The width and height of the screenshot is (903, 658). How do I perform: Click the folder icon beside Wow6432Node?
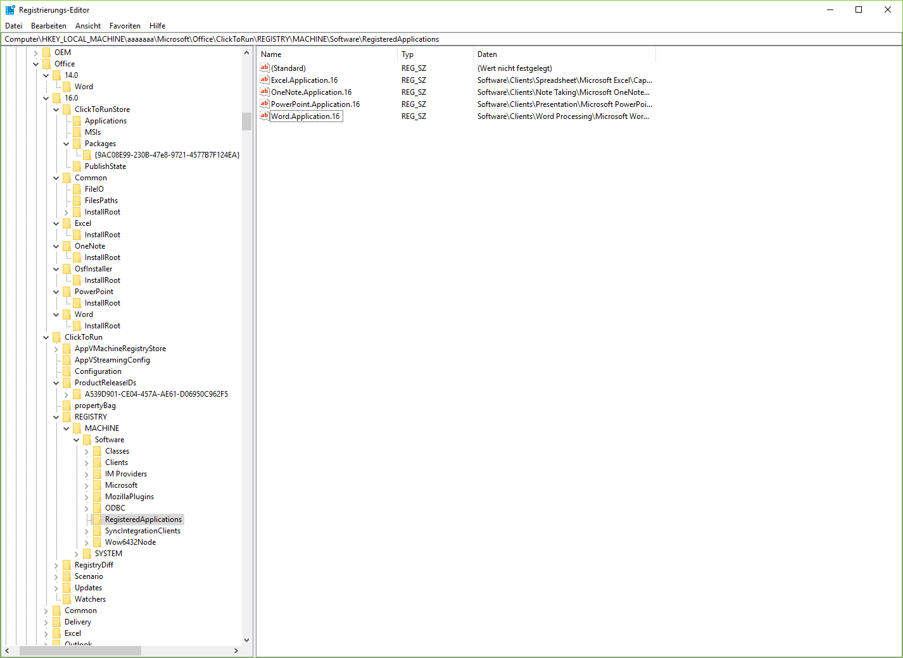(x=97, y=542)
